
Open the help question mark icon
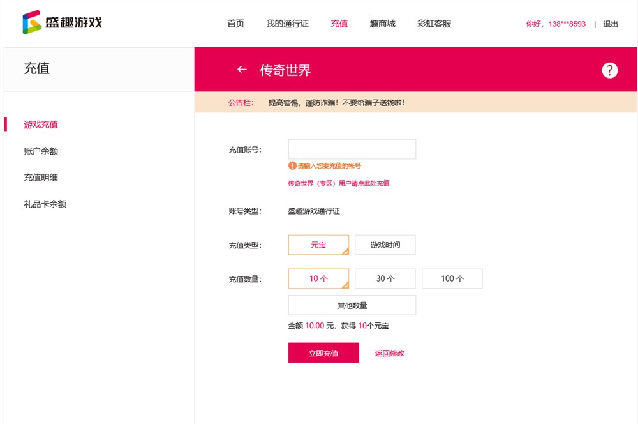click(609, 70)
